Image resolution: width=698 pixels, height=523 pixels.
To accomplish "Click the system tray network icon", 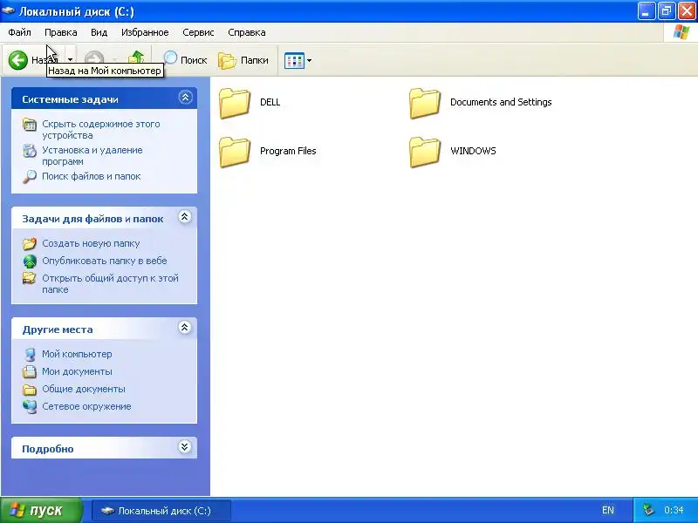I will (x=649, y=510).
